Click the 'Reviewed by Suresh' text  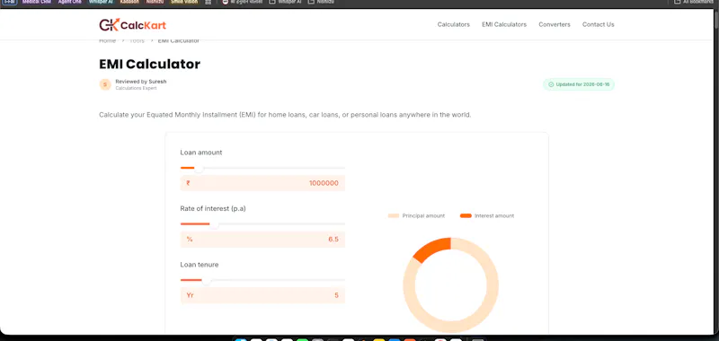[x=141, y=82]
